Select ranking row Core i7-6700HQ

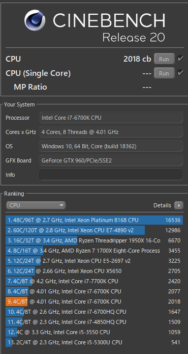[x=95, y=312]
